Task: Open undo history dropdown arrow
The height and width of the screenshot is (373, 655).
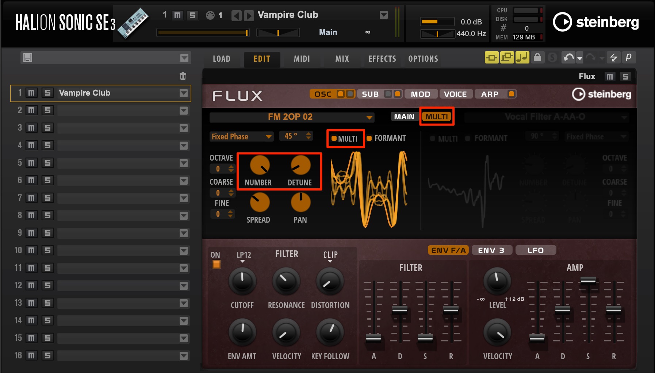Action: (x=579, y=58)
